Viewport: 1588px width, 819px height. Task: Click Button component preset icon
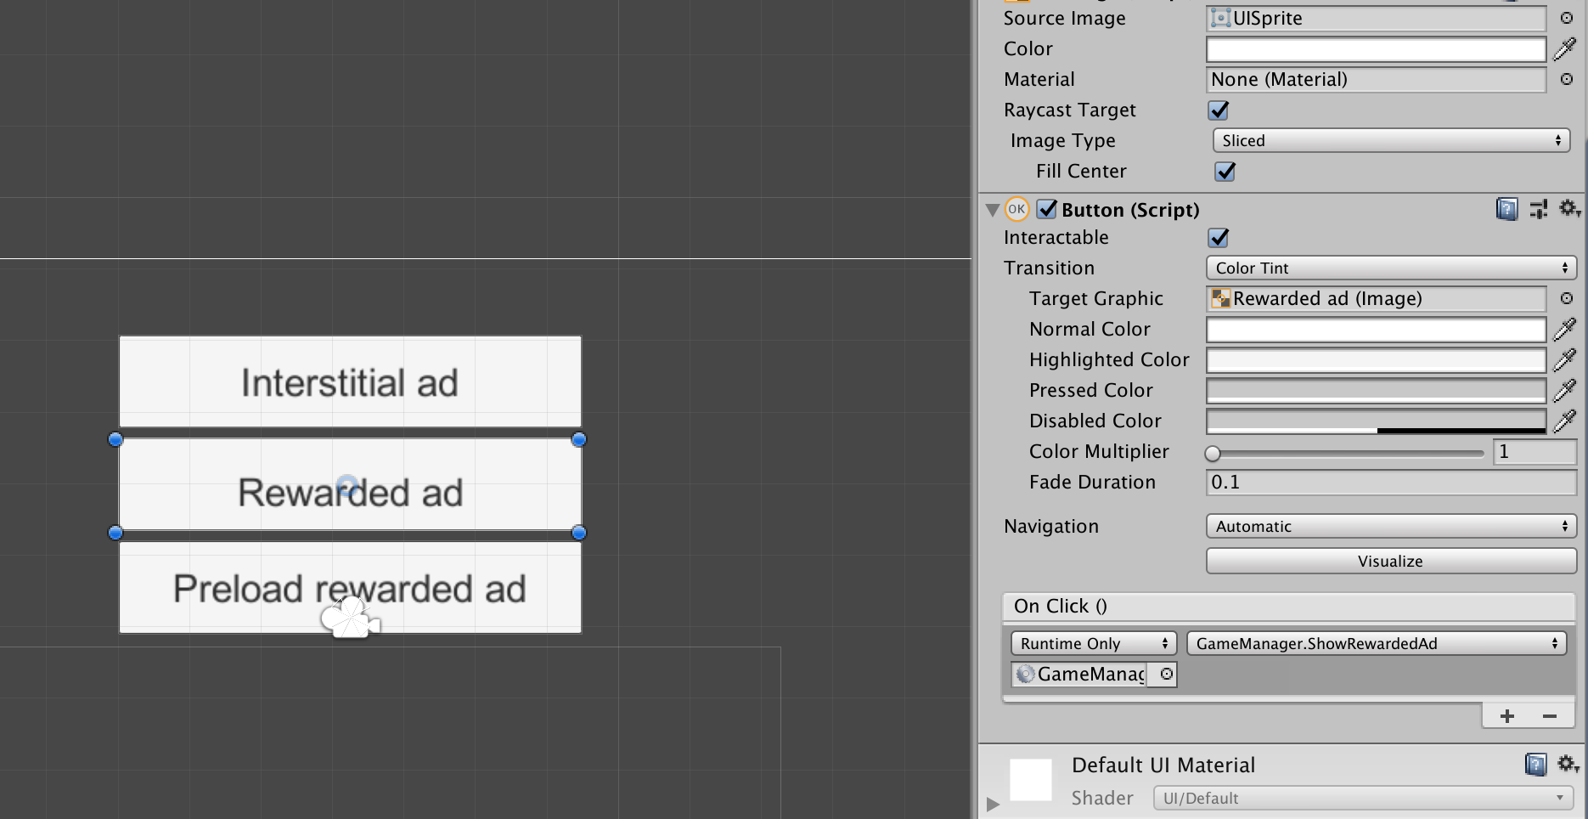coord(1538,209)
